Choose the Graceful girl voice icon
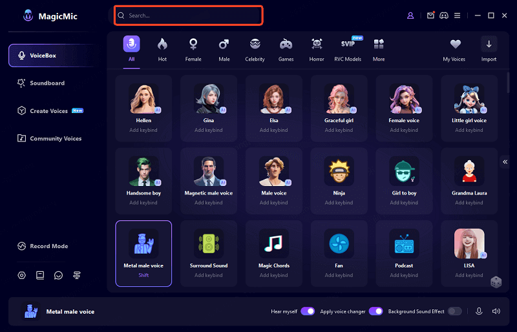517x332 pixels. click(339, 99)
